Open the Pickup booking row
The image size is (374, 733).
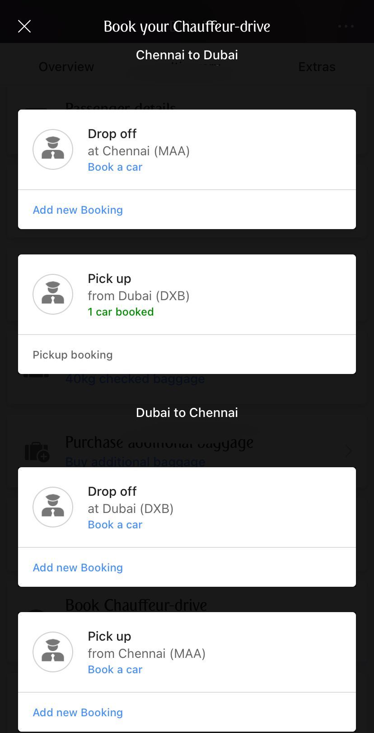click(187, 355)
